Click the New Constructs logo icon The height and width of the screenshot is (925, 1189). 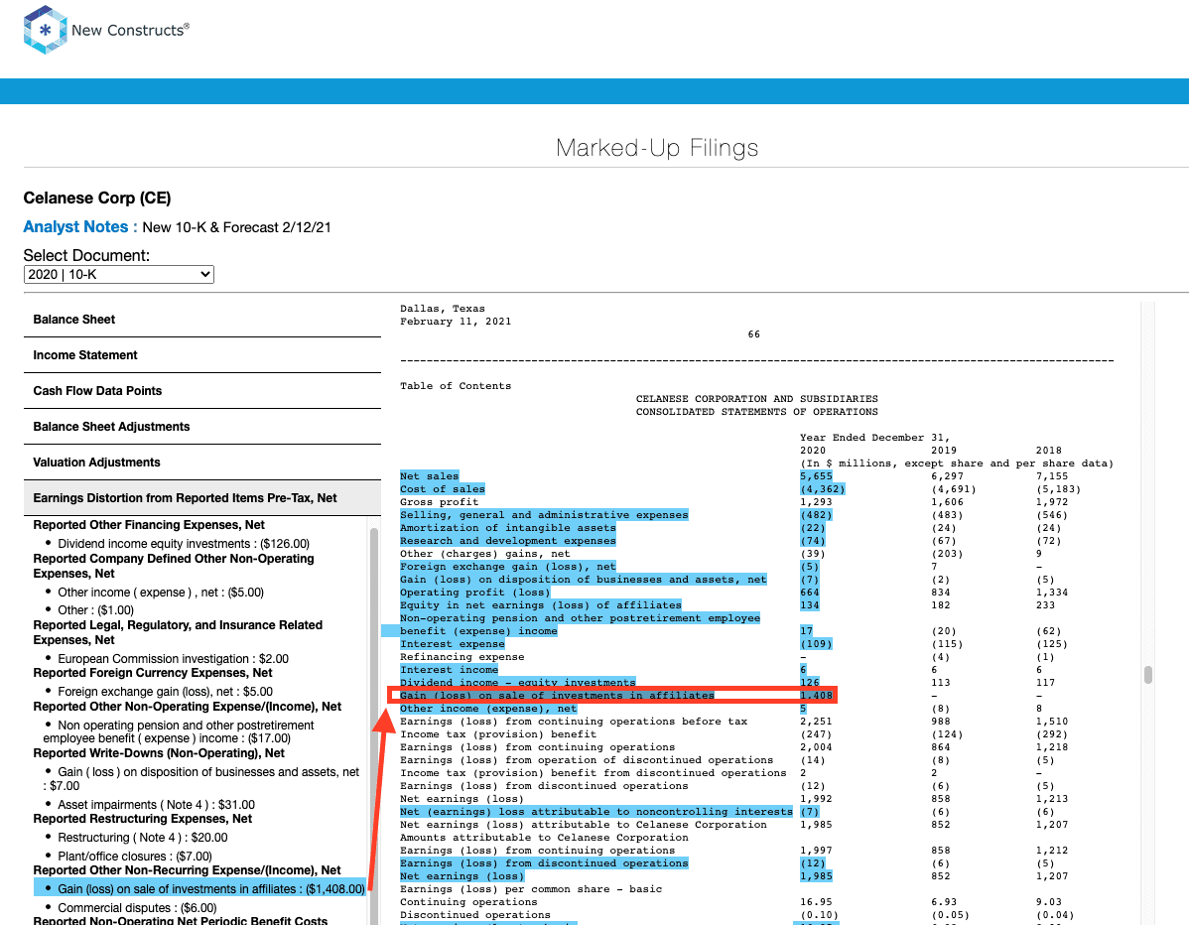[45, 30]
